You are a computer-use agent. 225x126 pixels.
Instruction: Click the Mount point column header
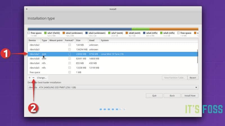pyautogui.click(x=56, y=41)
